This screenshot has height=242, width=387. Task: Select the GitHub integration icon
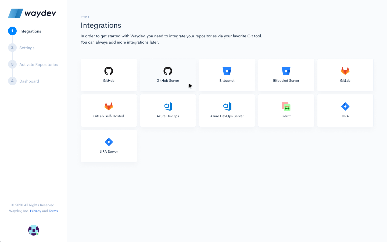[109, 71]
